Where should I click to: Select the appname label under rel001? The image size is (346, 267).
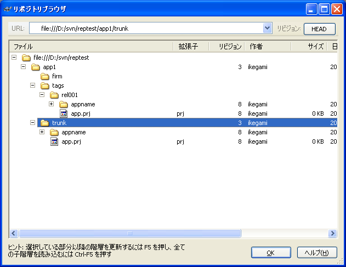click(x=83, y=104)
